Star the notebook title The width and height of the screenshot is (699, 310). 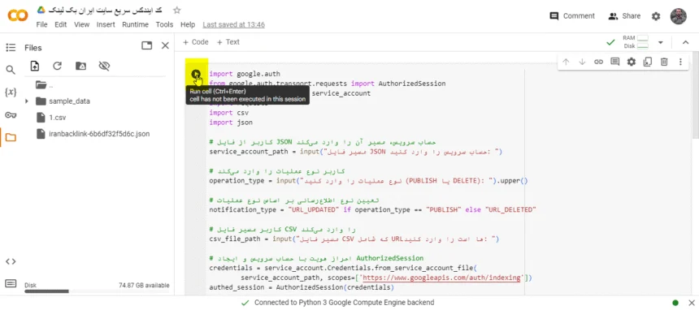(177, 11)
